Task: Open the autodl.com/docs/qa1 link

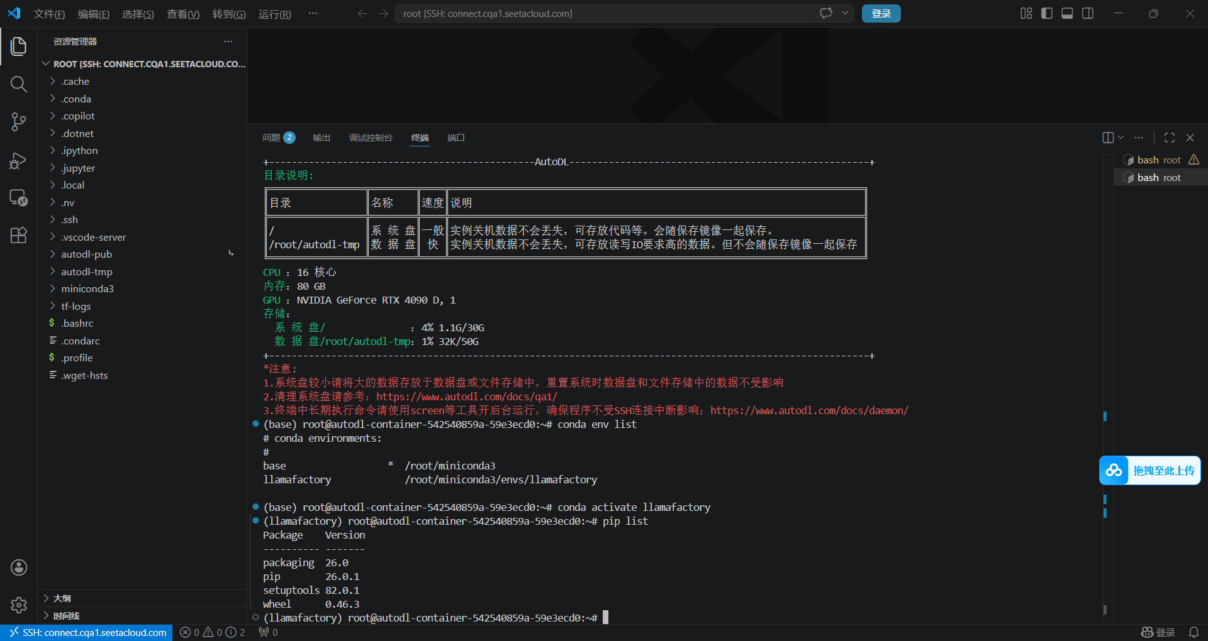Action: (467, 397)
